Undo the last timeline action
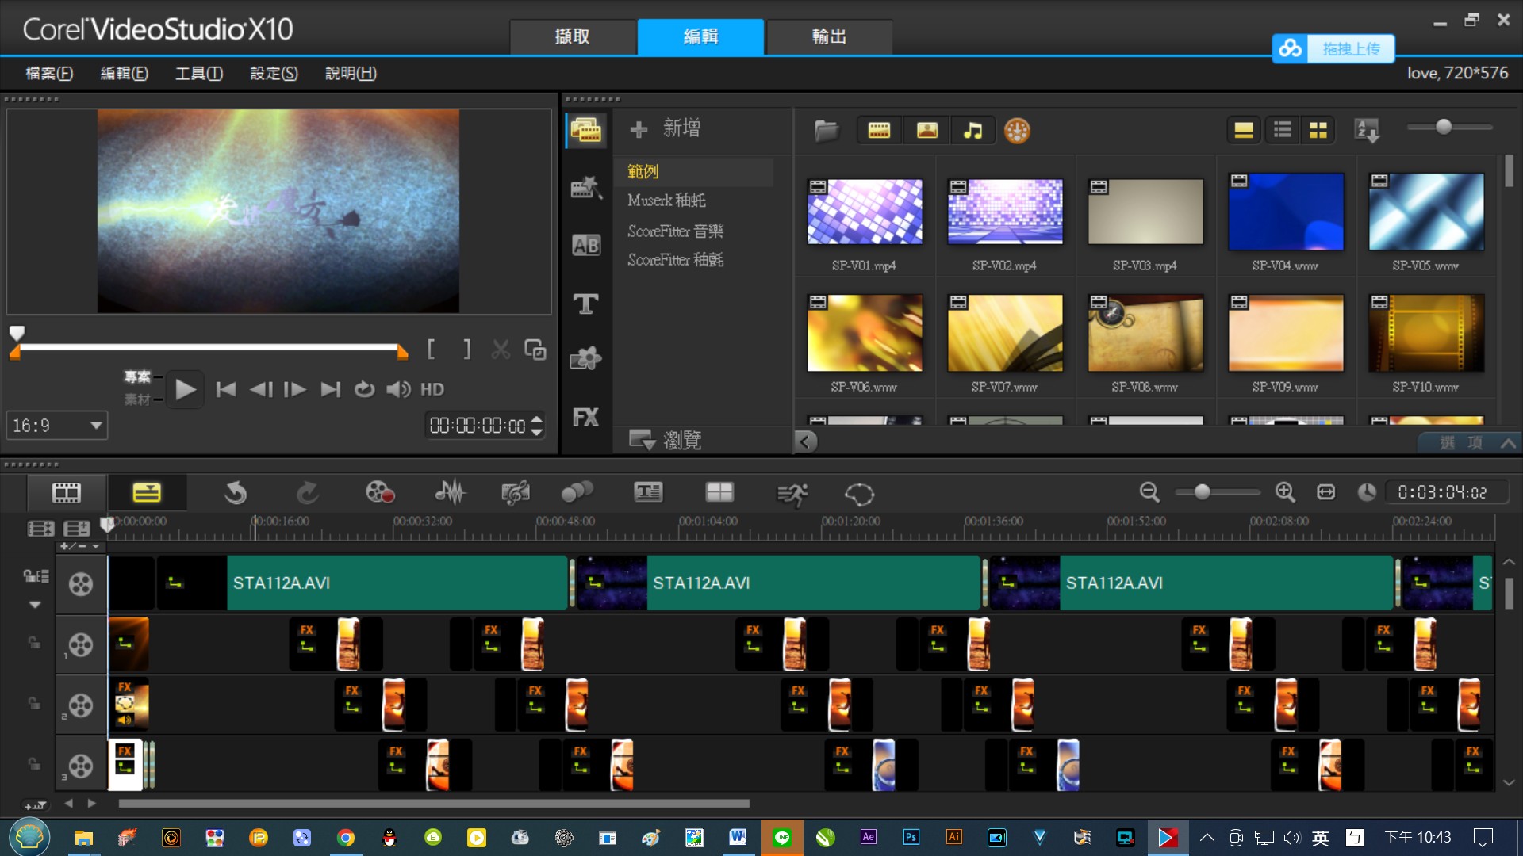Viewport: 1523px width, 856px height. pyautogui.click(x=236, y=493)
